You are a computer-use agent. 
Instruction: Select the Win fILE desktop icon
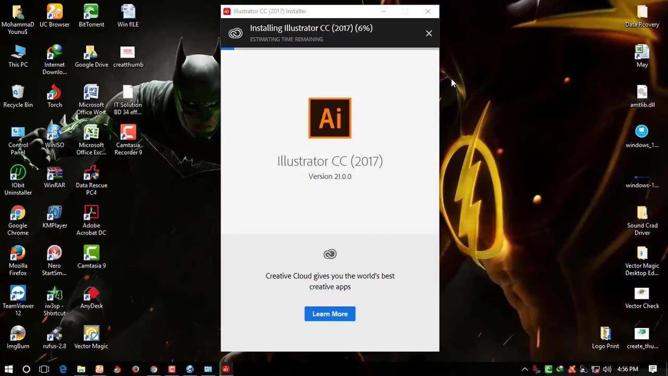128,16
